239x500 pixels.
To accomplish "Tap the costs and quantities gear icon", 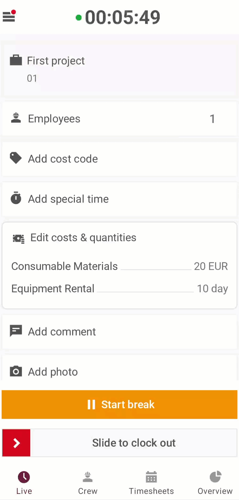I will click(19, 239).
